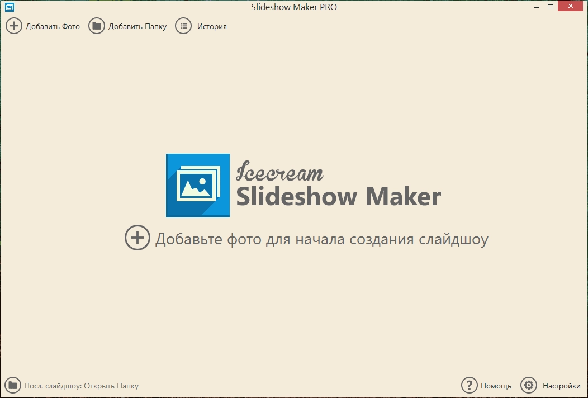Image resolution: width=588 pixels, height=398 pixels.
Task: Click the folder icon for last slideshow
Action: click(13, 385)
